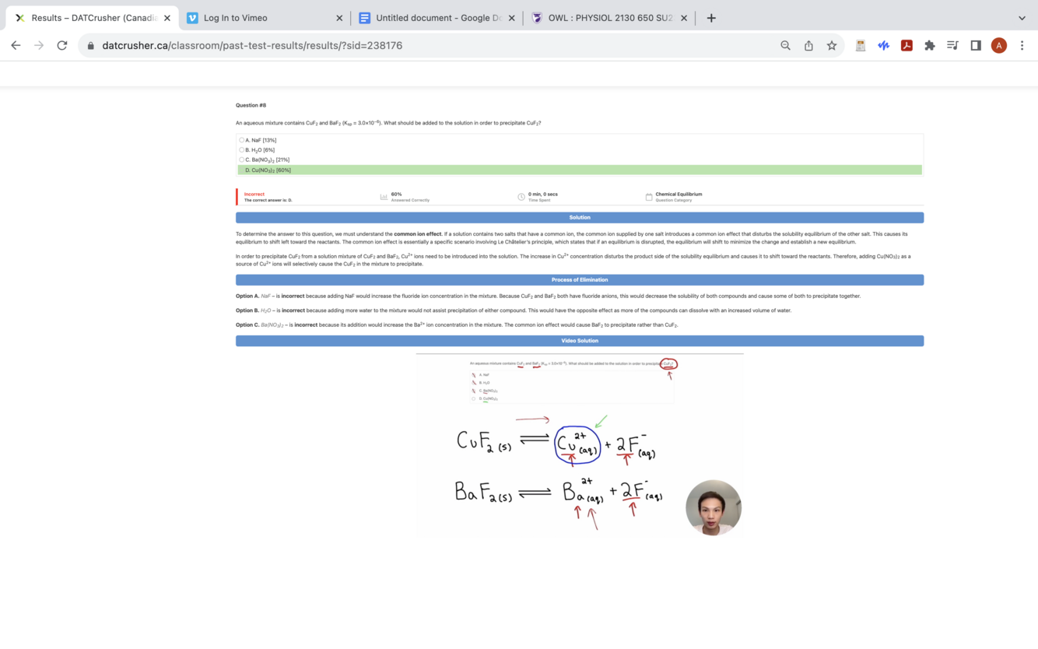Open the Extensions puzzle-piece menu
This screenshot has height=649, width=1038.
(929, 45)
